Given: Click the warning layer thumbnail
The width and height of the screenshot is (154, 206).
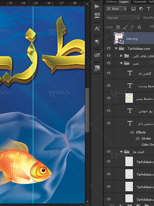Looking at the screenshot, I should (x=119, y=38).
